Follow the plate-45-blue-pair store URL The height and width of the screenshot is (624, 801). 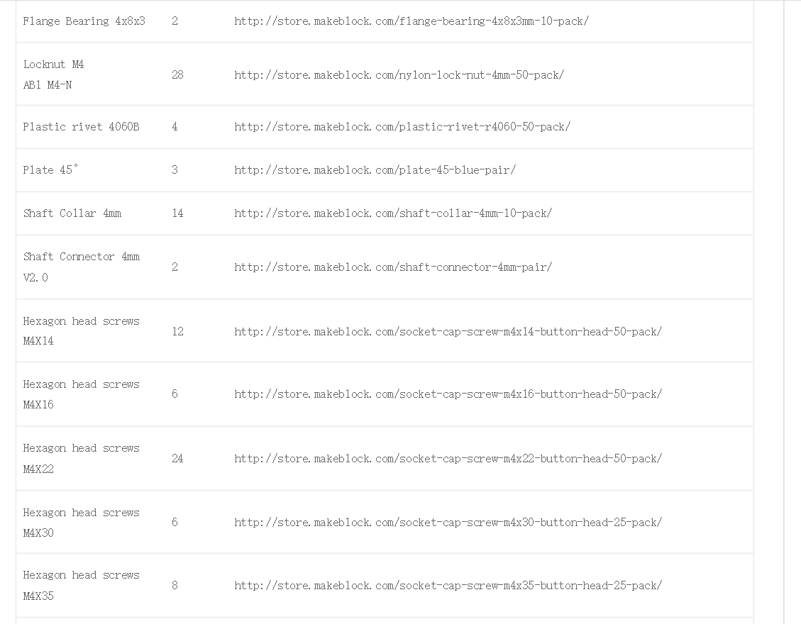(375, 170)
